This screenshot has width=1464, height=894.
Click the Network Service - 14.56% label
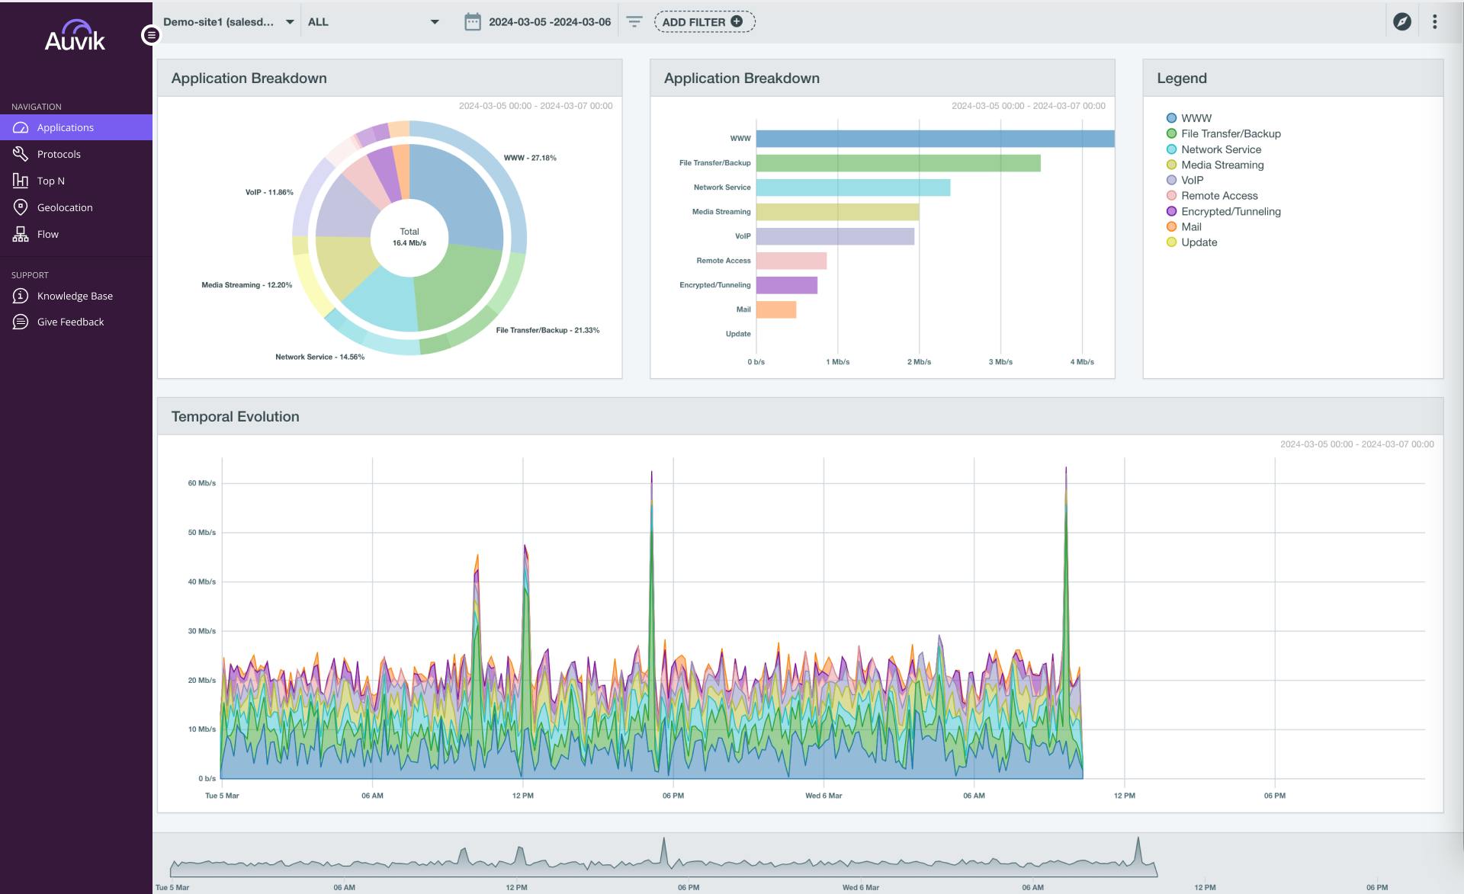point(319,357)
